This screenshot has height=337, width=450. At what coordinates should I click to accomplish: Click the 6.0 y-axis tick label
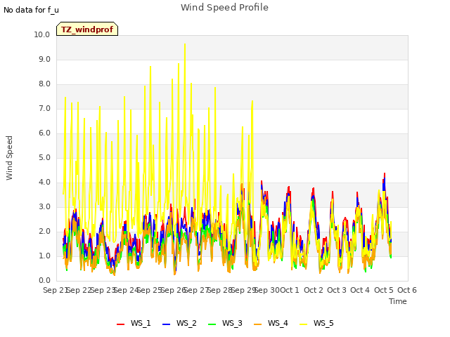point(44,133)
